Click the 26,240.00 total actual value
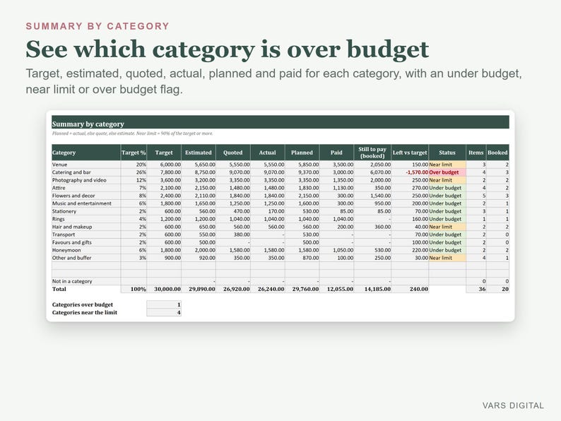Viewport: 561px width, 421px height. coord(268,289)
